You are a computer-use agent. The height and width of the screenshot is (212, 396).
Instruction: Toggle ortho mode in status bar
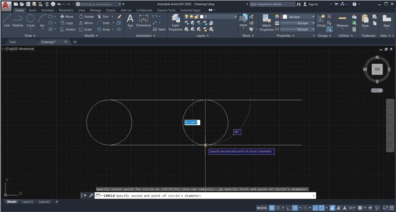tap(288, 208)
